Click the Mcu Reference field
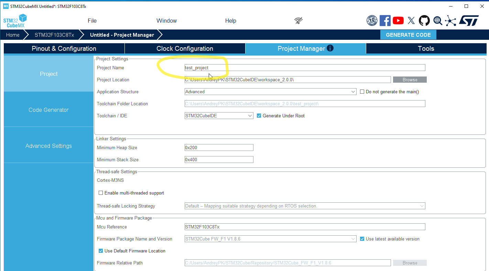This screenshot has width=489, height=271. tap(305, 227)
